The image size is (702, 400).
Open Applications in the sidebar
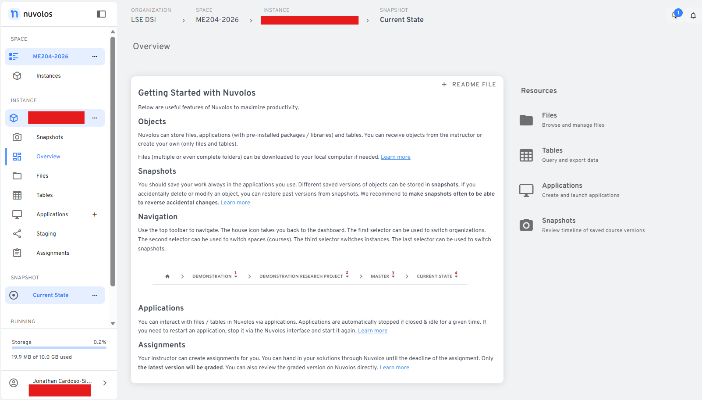click(x=52, y=214)
